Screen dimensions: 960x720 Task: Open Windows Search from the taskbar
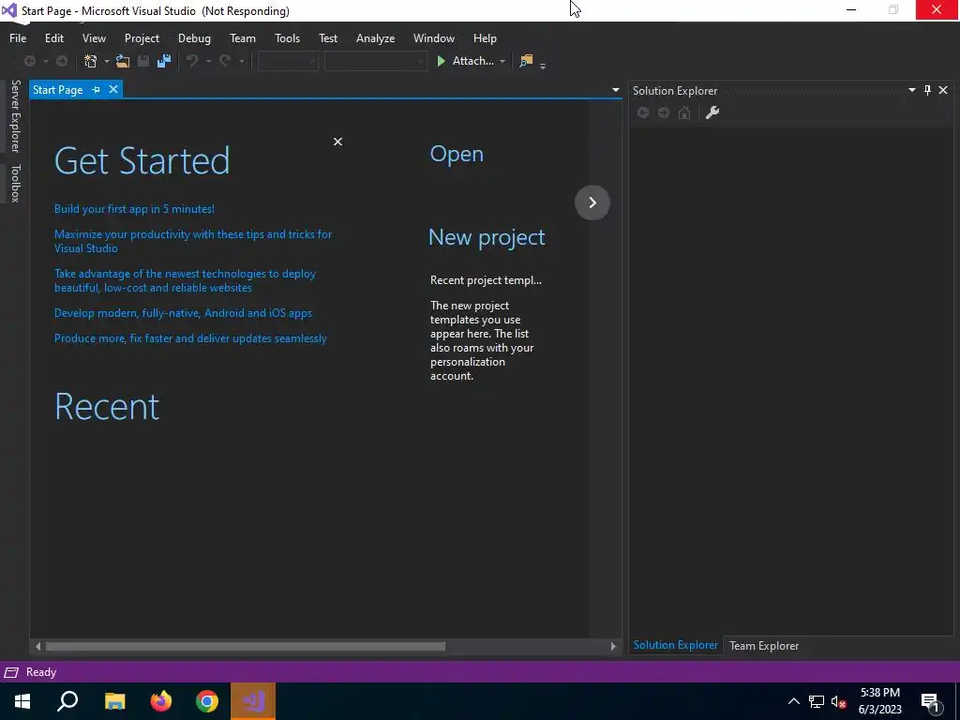click(67, 701)
